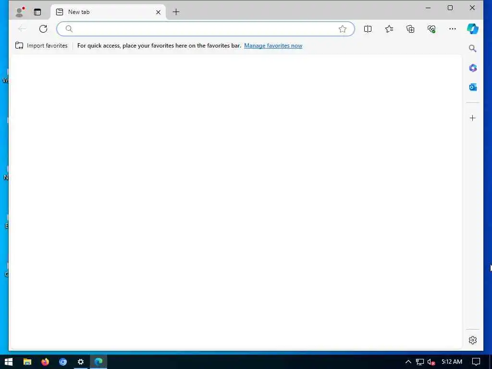492x369 pixels.
Task: Show hidden tray icons chevron
Action: (x=408, y=362)
